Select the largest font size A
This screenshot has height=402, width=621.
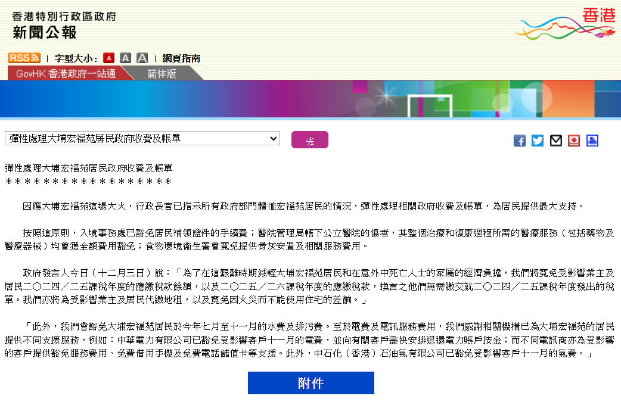(142, 58)
